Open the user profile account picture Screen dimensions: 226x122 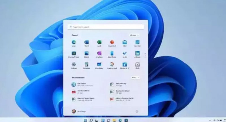click(74, 111)
